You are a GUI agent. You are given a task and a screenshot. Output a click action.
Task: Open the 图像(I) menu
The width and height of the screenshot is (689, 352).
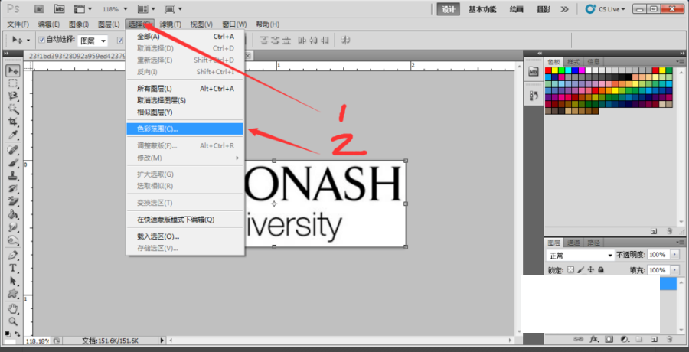coord(79,24)
